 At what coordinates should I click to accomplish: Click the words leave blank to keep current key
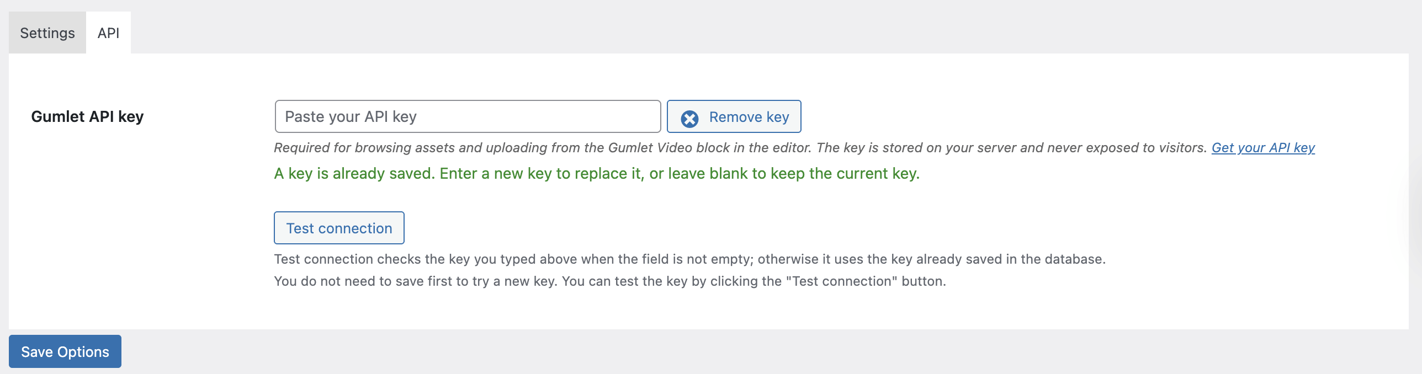coord(793,173)
